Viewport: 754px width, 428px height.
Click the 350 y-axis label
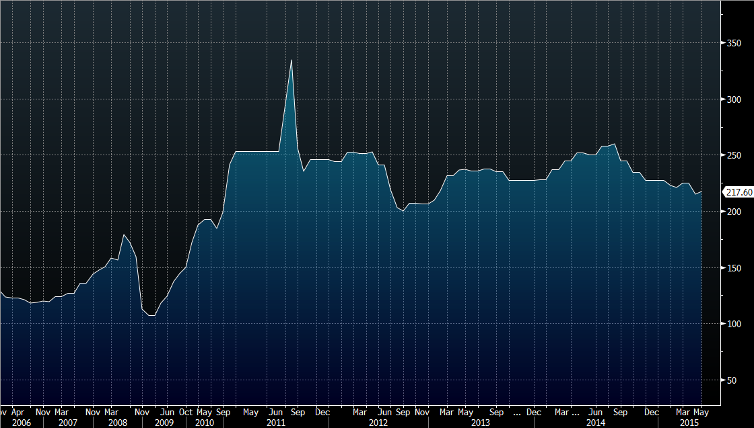733,43
